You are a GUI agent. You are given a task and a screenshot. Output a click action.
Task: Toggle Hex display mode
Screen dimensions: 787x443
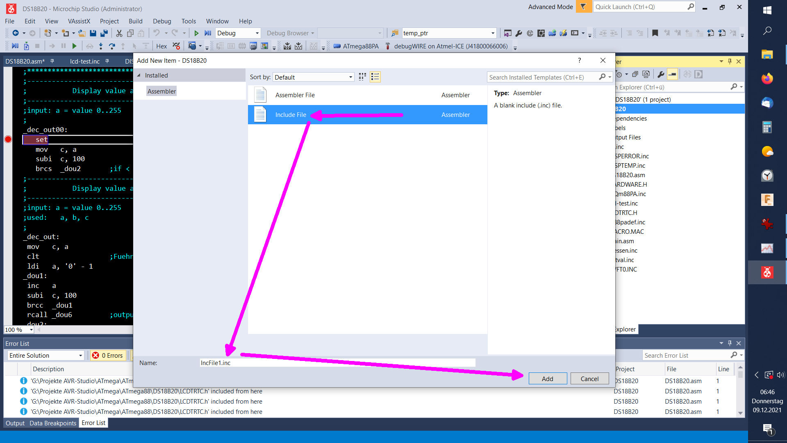[x=161, y=46]
